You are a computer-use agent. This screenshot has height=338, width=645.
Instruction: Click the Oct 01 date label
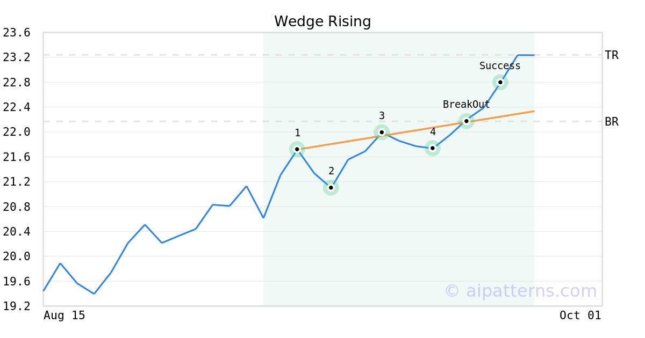click(x=580, y=315)
